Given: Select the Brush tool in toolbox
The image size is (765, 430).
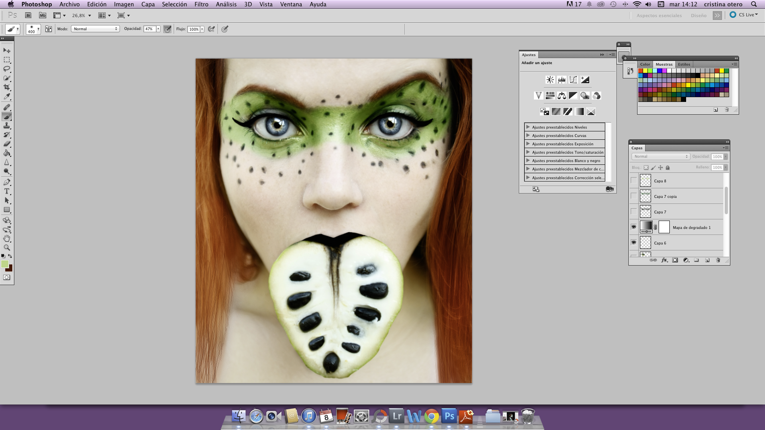Looking at the screenshot, I should [x=7, y=117].
